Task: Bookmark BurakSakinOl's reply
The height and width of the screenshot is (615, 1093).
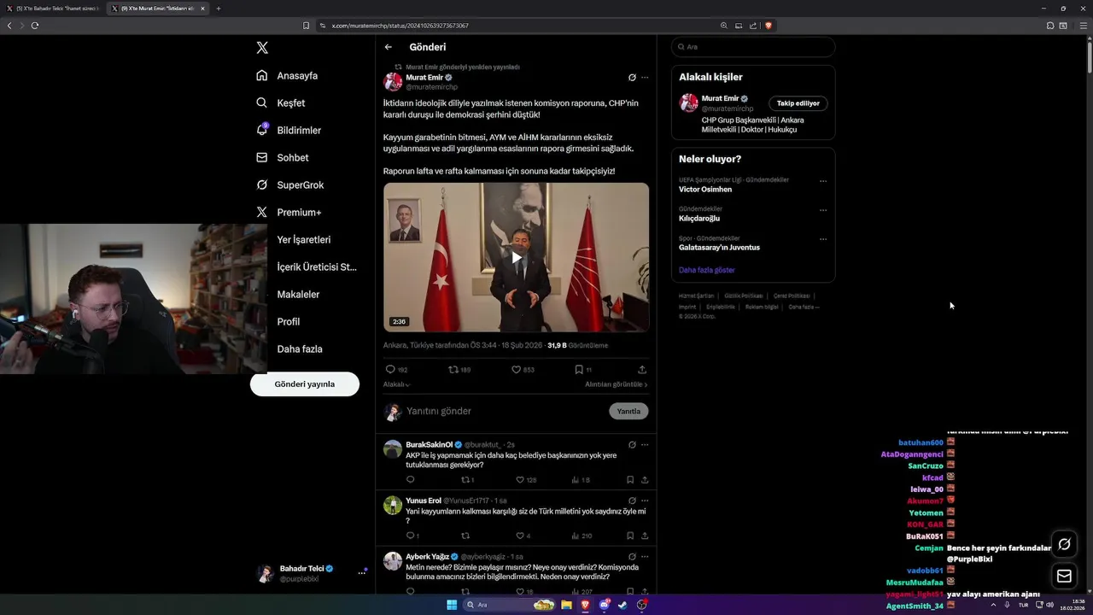Action: tap(630, 480)
